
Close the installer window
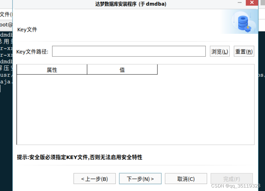(x=252, y=3)
